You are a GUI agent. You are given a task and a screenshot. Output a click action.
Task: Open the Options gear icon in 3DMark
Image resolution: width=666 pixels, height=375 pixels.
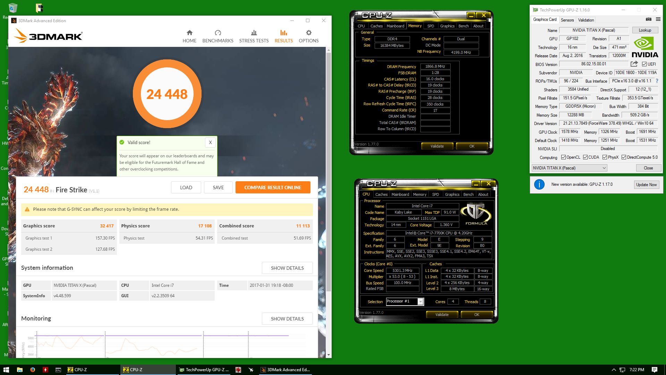click(x=309, y=33)
